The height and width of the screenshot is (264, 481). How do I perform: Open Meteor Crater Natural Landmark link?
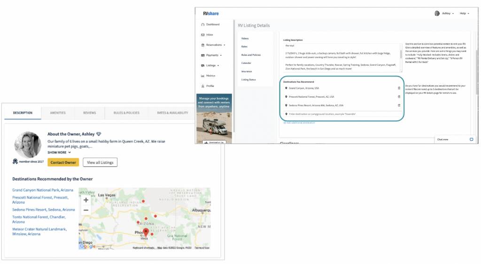click(39, 232)
